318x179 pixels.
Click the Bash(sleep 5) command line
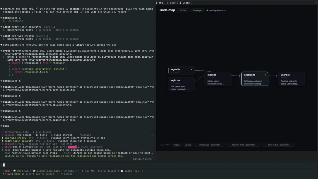12,18
